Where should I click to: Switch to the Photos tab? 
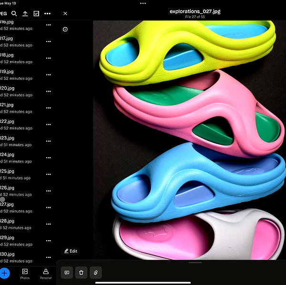(x=25, y=274)
